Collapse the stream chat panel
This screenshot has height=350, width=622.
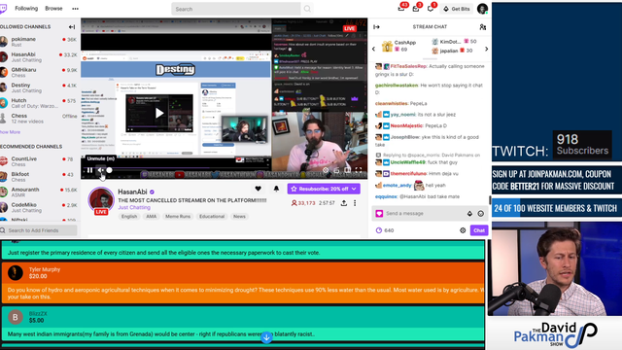376,27
